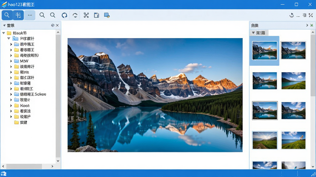Click the folder tree scroll-up arrow

(x=58, y=32)
